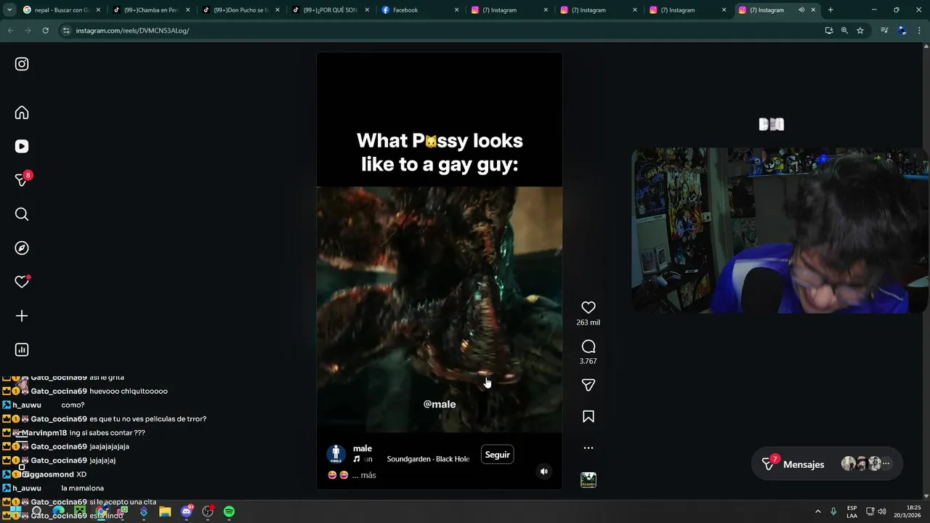930x523 pixels.
Task: Open browser media controls icon
Action: coord(884,31)
